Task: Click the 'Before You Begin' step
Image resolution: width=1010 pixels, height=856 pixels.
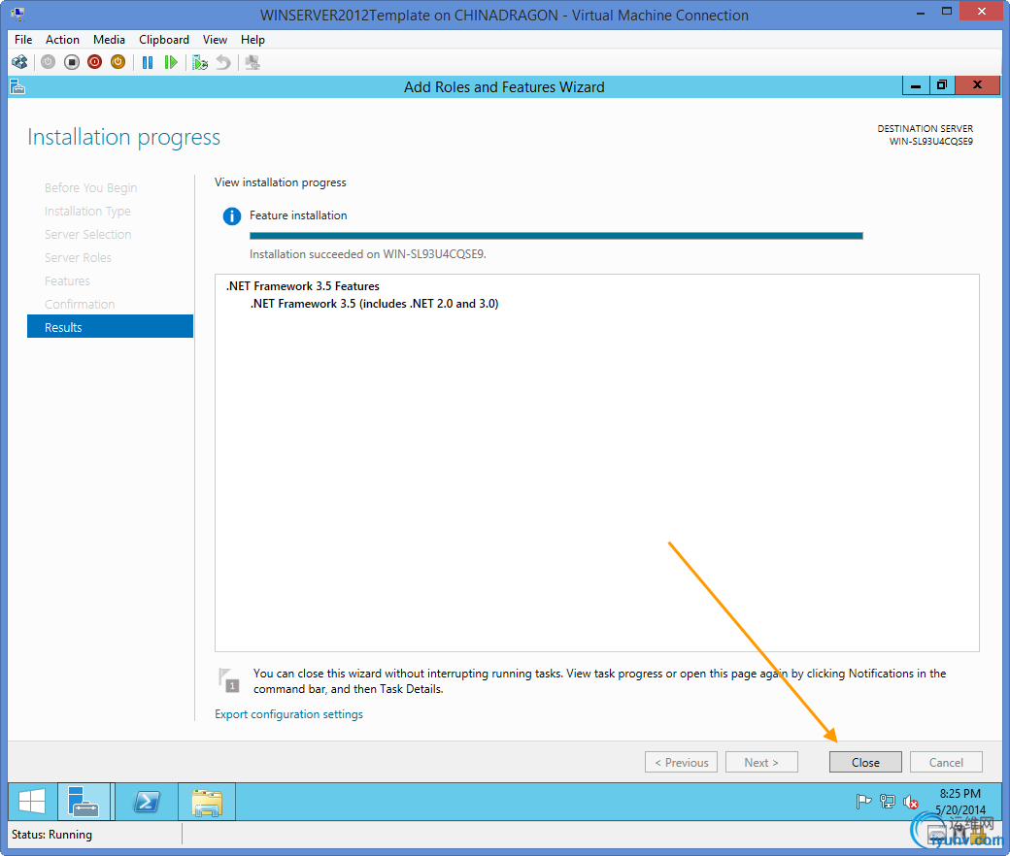Action: (91, 188)
